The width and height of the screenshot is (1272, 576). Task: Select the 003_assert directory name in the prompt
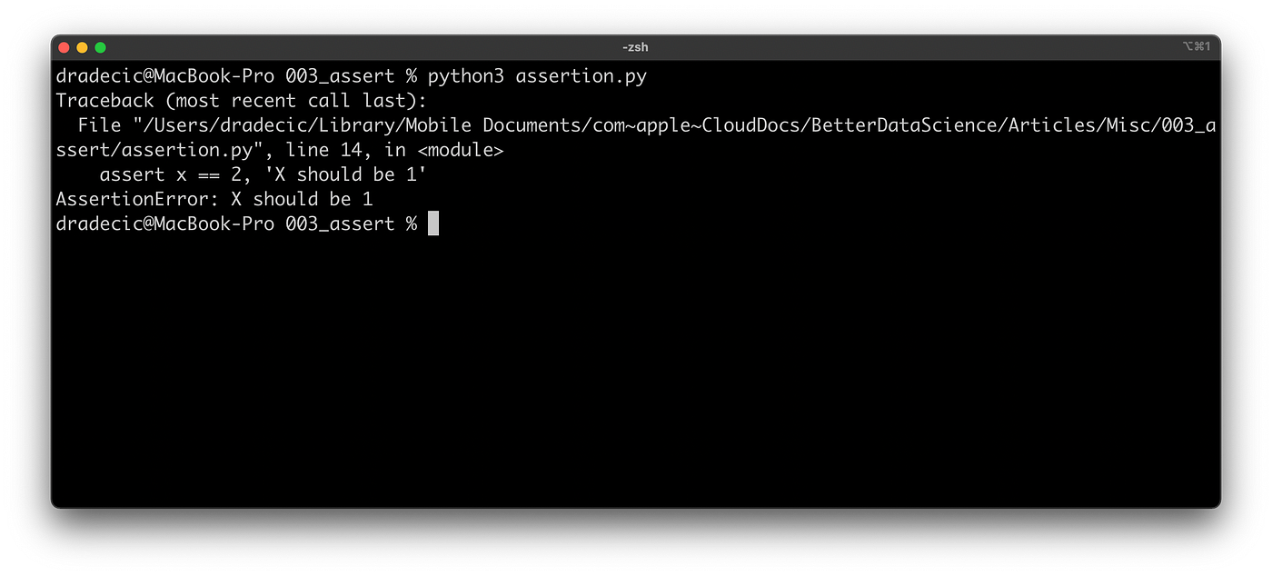click(341, 223)
